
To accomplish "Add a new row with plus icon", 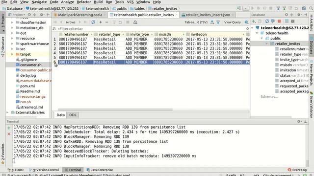I will point(101,22).
